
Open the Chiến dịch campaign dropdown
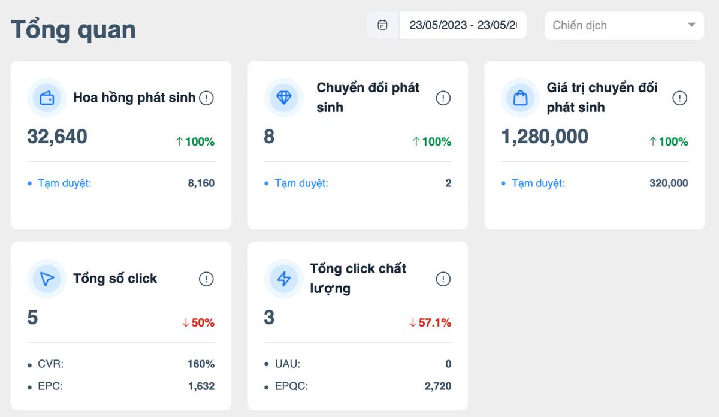click(x=624, y=25)
